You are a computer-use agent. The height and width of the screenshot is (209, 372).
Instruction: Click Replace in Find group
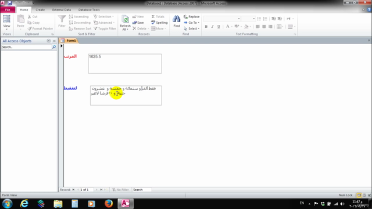point(191,17)
